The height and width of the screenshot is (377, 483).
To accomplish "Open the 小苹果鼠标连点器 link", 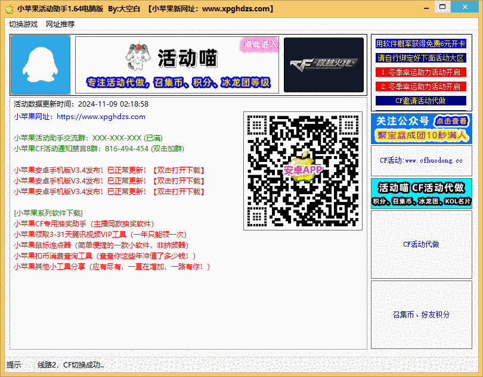I will coord(100,245).
